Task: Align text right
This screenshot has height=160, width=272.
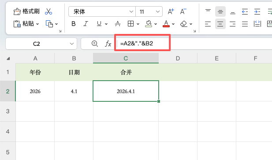Action: click(x=232, y=24)
